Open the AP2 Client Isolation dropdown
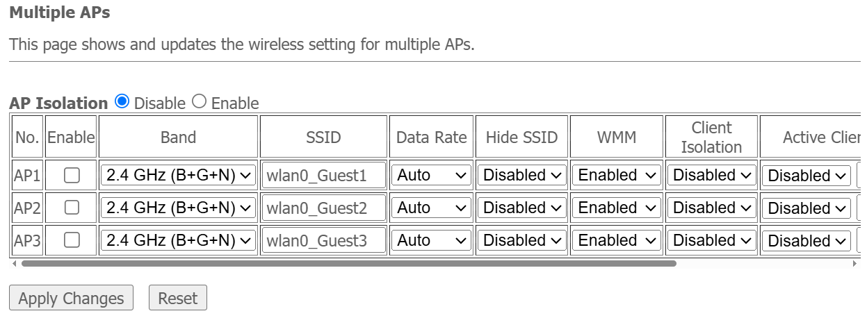This screenshot has height=318, width=867. [x=711, y=208]
